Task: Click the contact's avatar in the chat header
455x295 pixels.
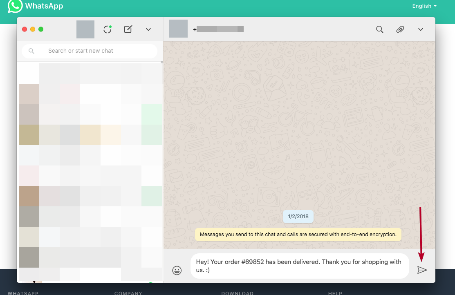Action: point(178,29)
